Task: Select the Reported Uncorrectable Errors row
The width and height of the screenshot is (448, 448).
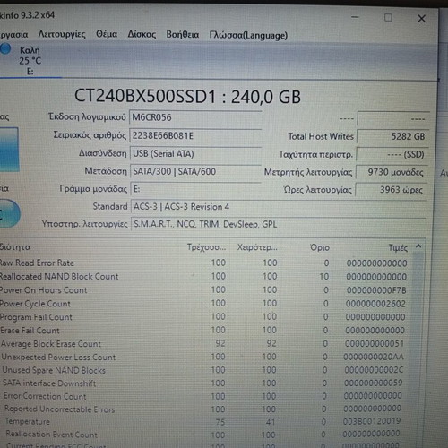Action: coord(204,409)
